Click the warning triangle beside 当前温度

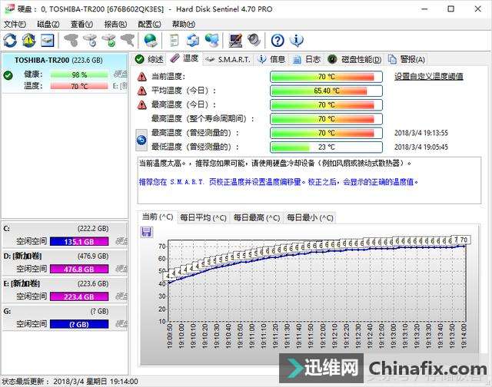[141, 77]
